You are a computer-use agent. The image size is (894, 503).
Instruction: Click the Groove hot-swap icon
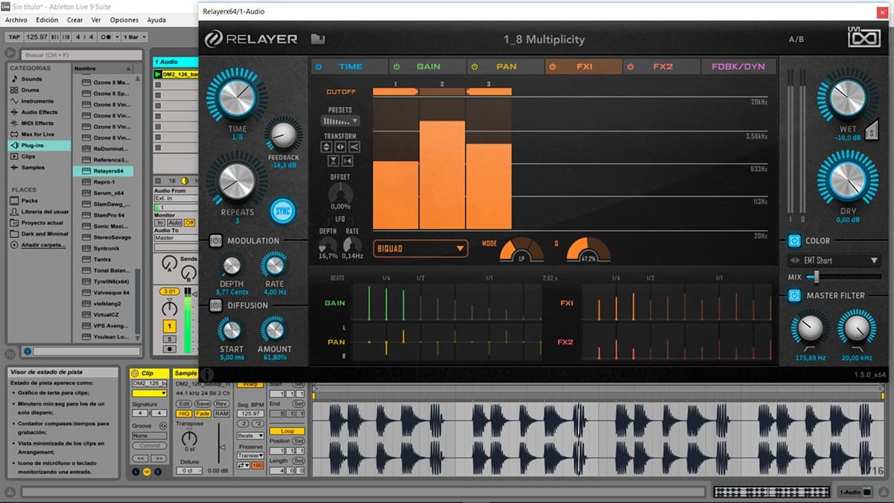pos(164,426)
